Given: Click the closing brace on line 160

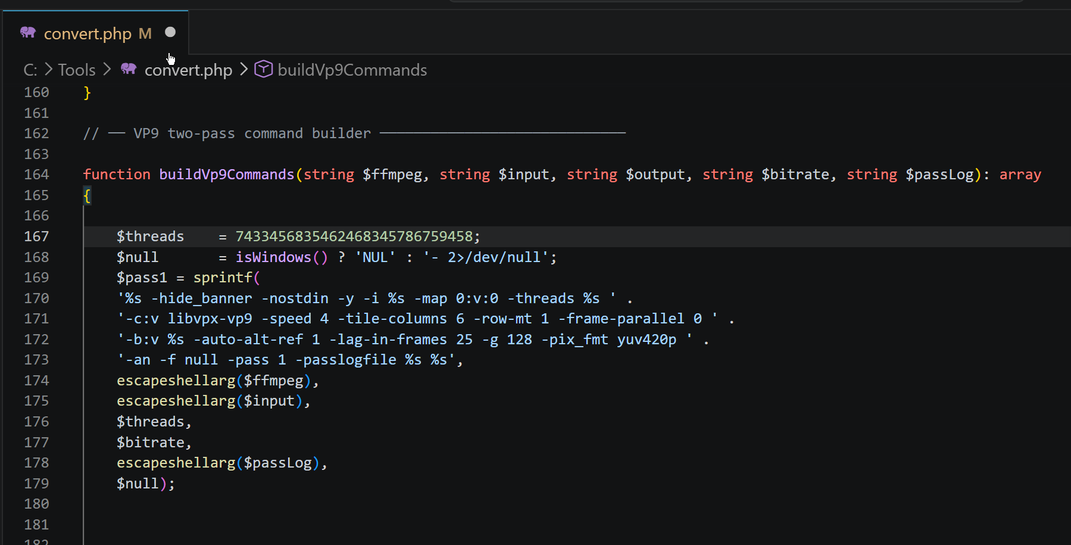Looking at the screenshot, I should pyautogui.click(x=87, y=92).
